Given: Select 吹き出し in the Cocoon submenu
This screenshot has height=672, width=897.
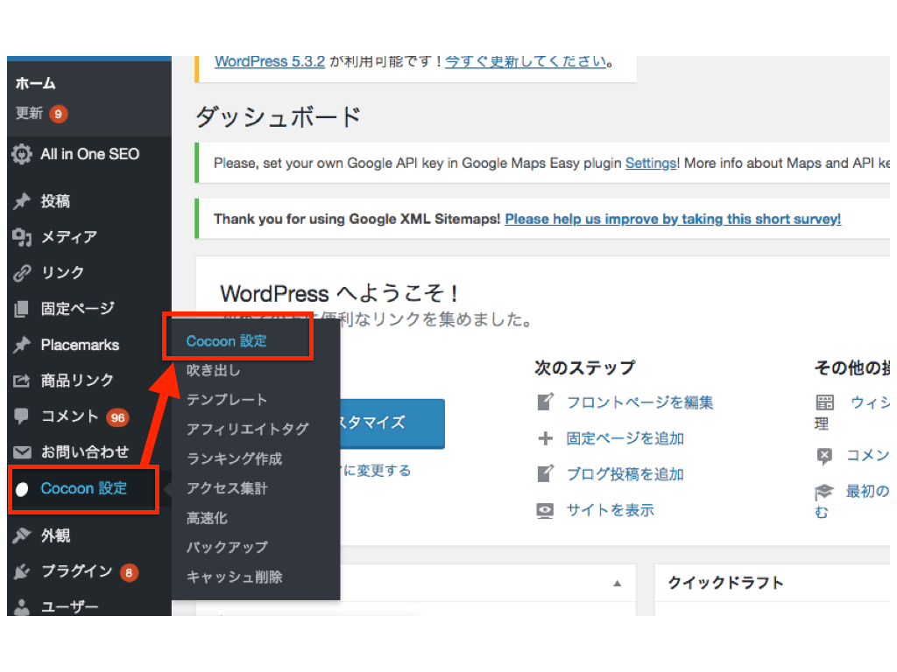Looking at the screenshot, I should [214, 370].
